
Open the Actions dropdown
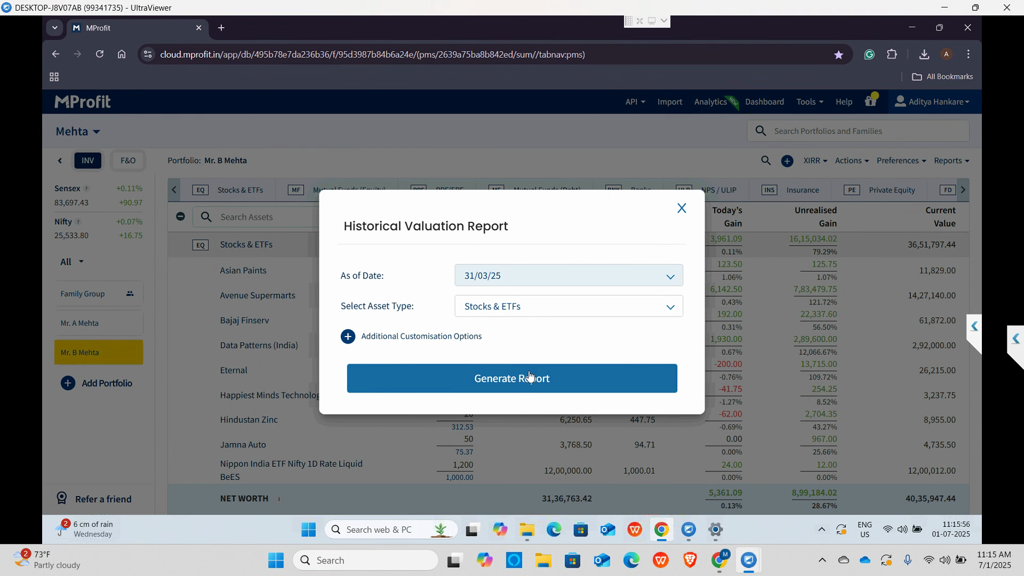[x=852, y=161]
